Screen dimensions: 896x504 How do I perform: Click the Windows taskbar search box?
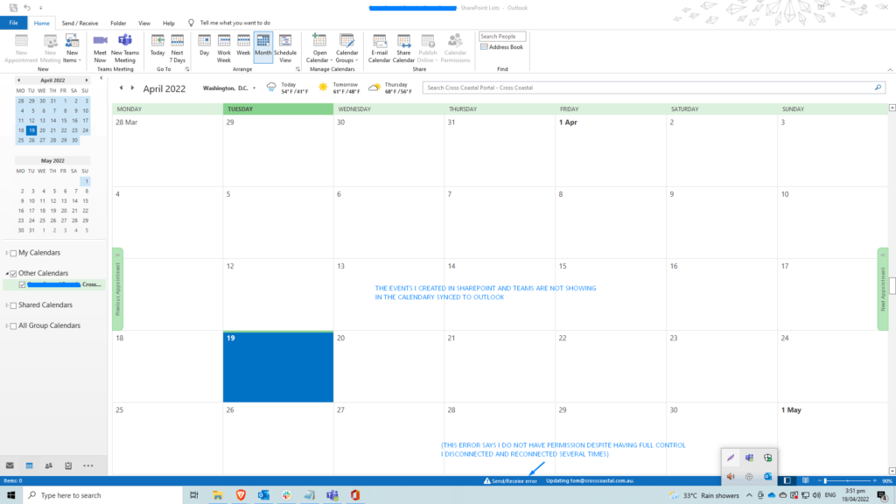pos(102,495)
